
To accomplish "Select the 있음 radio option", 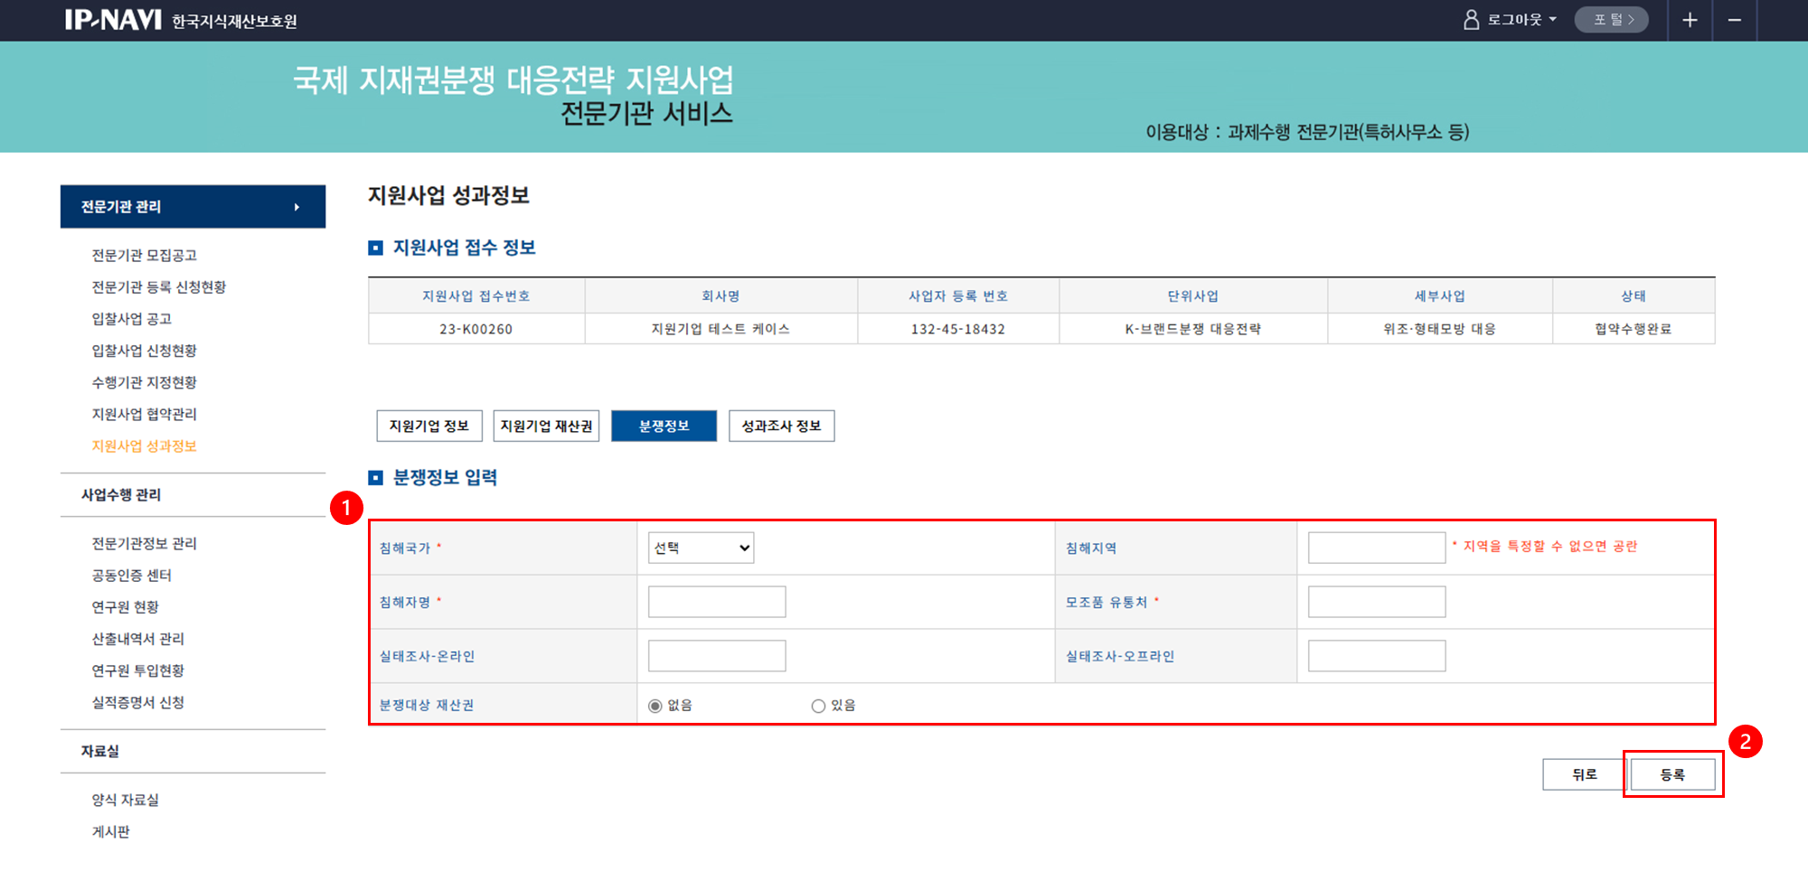I will 818,706.
